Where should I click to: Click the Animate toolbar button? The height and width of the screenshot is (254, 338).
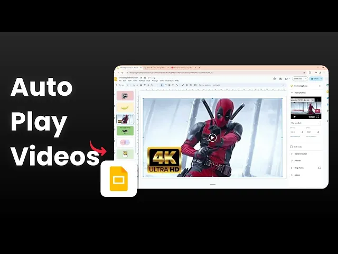point(217,85)
